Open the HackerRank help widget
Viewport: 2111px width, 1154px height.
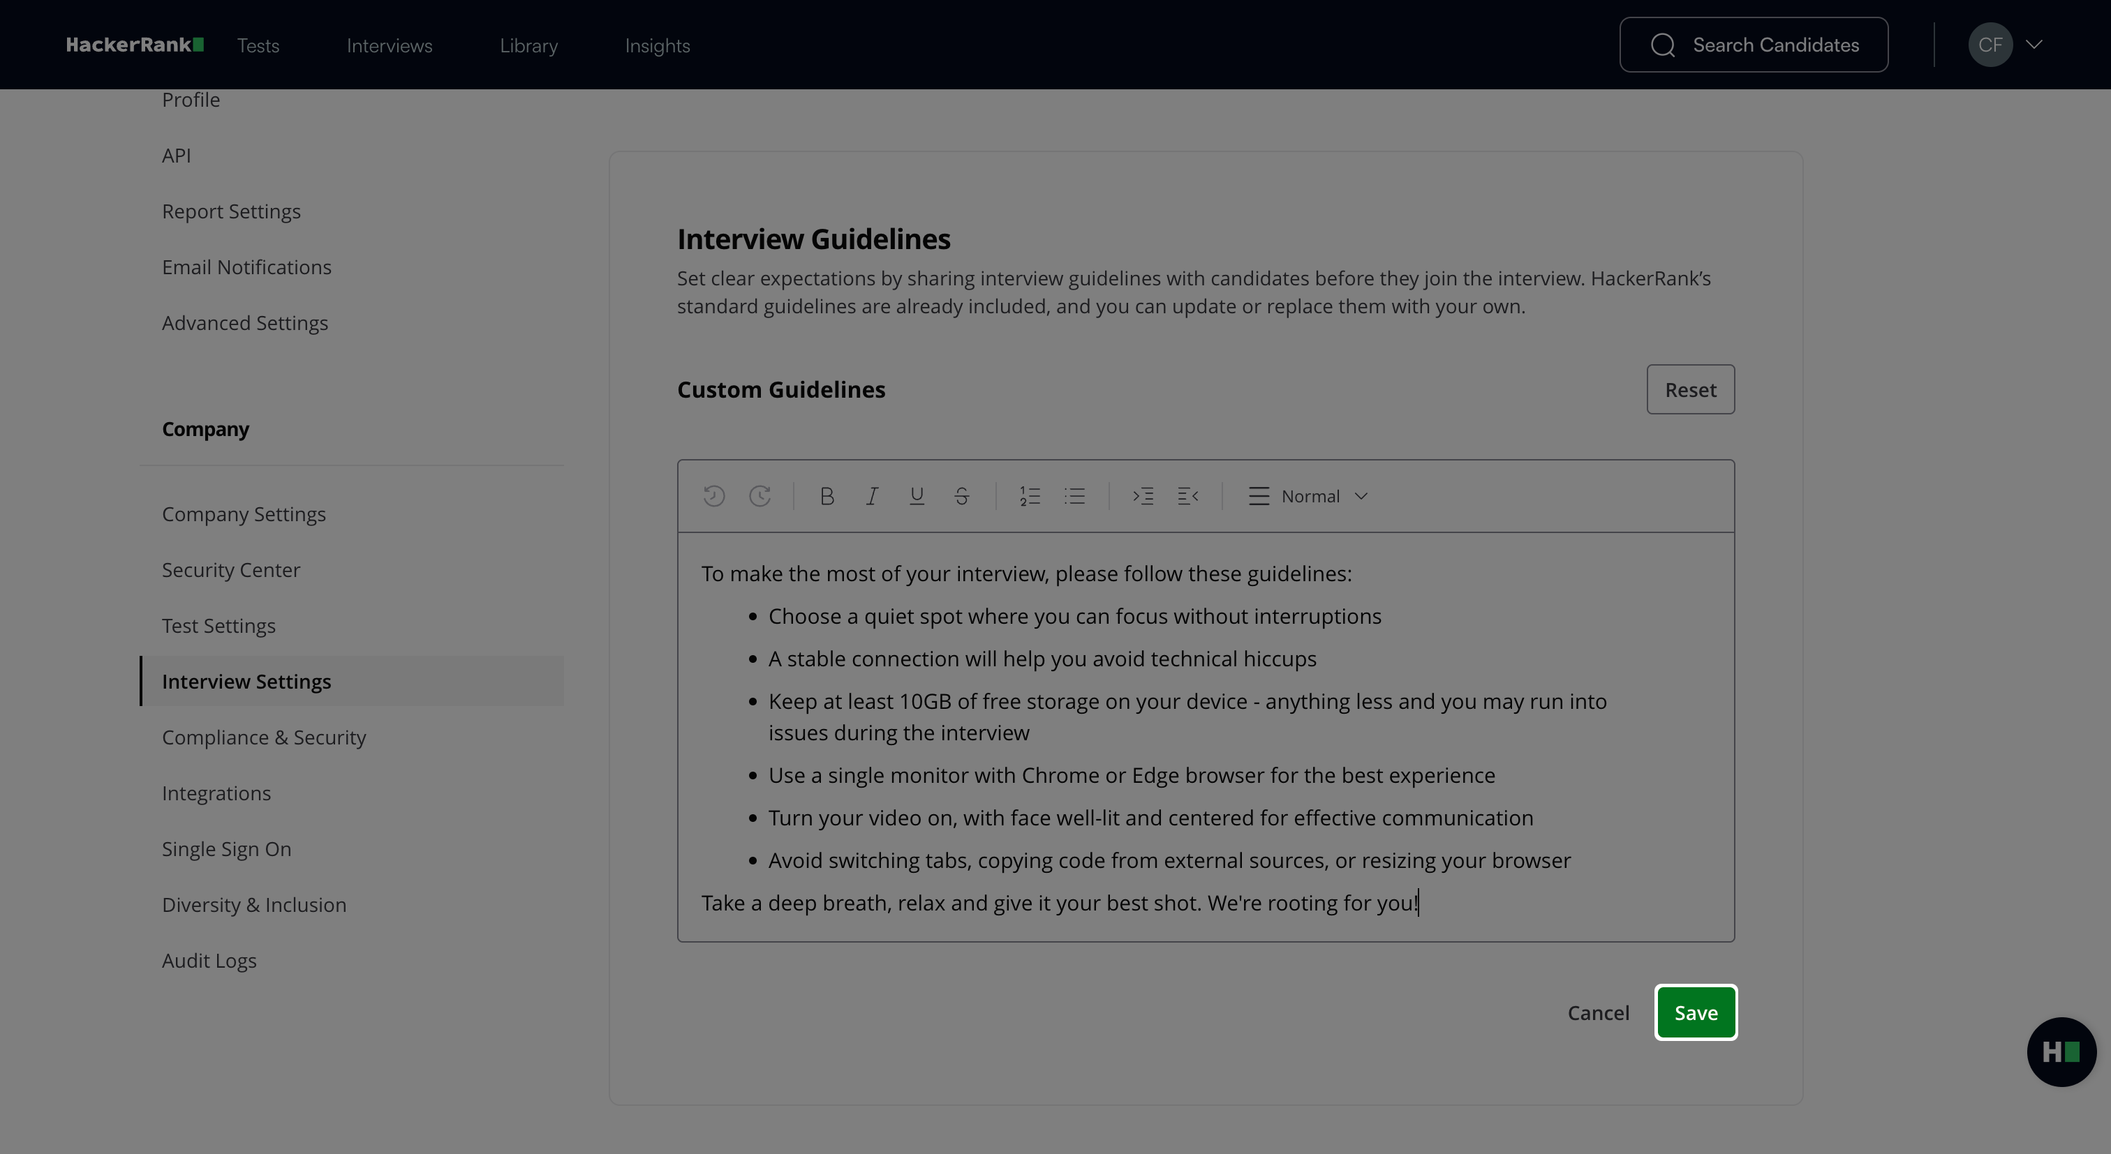[x=2061, y=1052]
